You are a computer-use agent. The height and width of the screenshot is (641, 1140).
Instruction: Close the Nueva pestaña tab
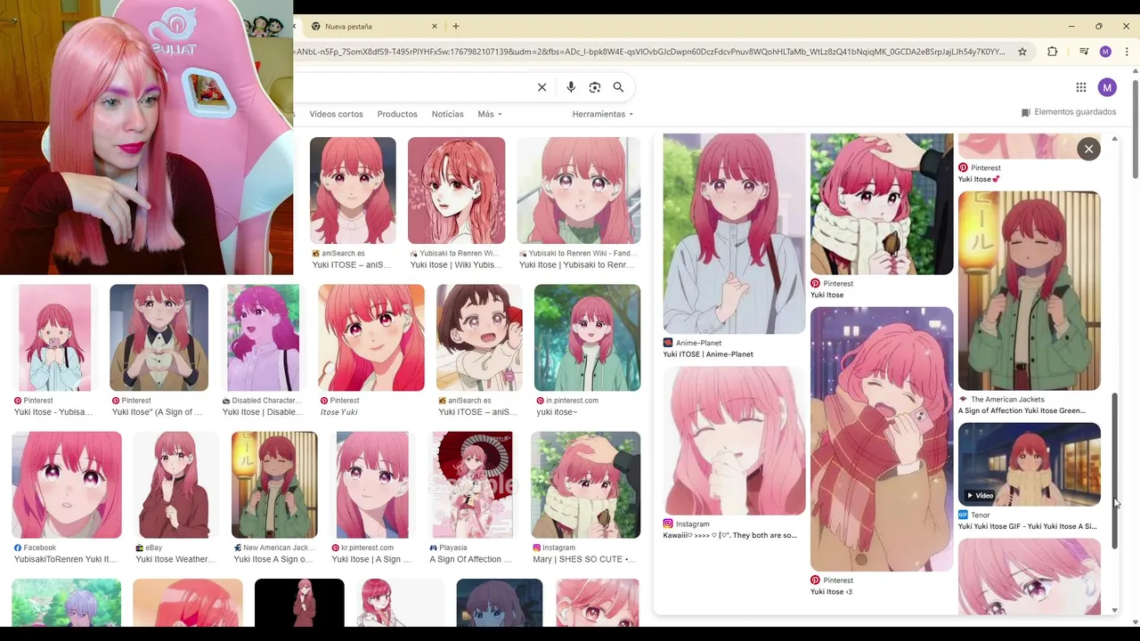[435, 27]
